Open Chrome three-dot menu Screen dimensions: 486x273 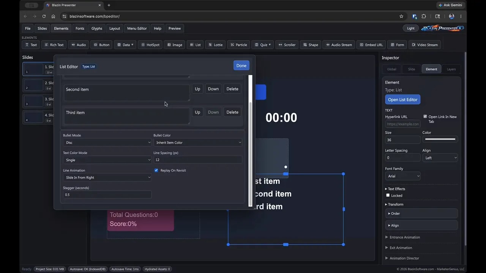(461, 16)
